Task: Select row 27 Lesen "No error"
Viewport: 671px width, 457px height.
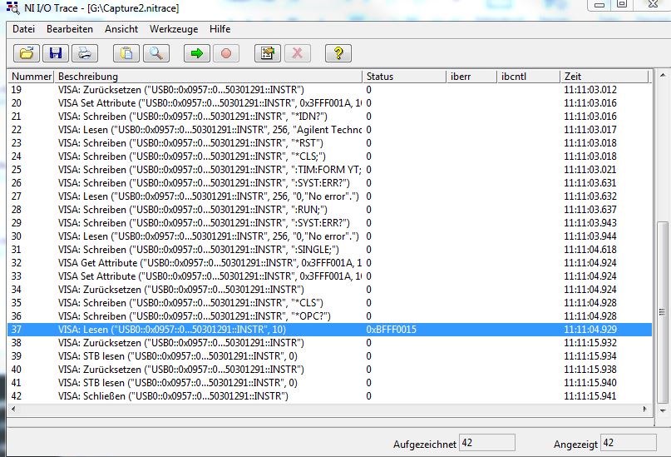Action: point(329,196)
